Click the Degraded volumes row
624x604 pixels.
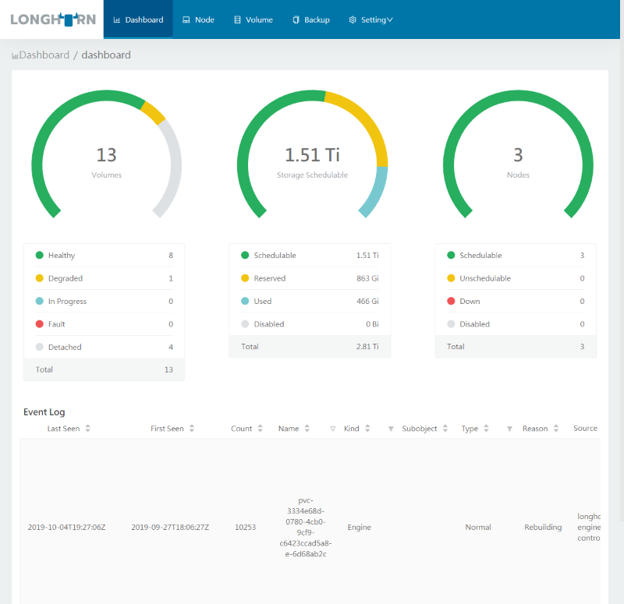click(105, 278)
